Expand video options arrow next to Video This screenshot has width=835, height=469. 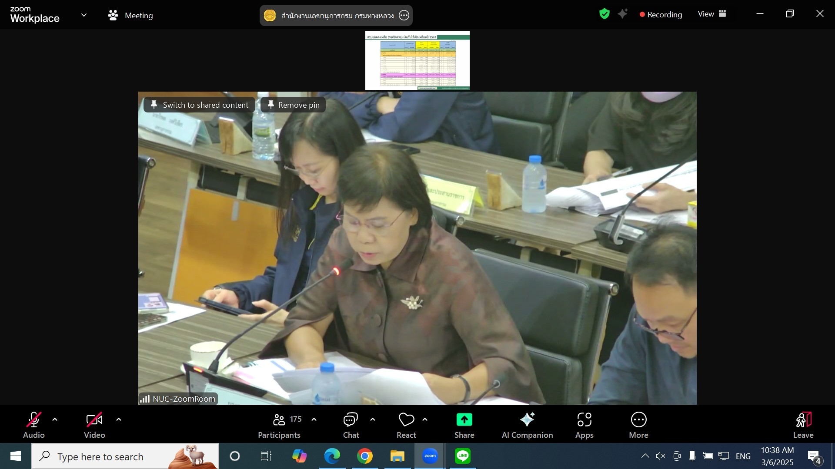(x=119, y=419)
